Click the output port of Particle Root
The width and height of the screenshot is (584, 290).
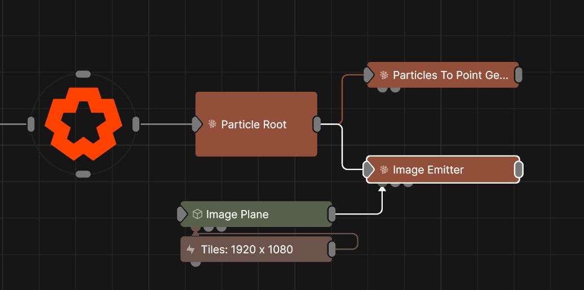click(317, 124)
